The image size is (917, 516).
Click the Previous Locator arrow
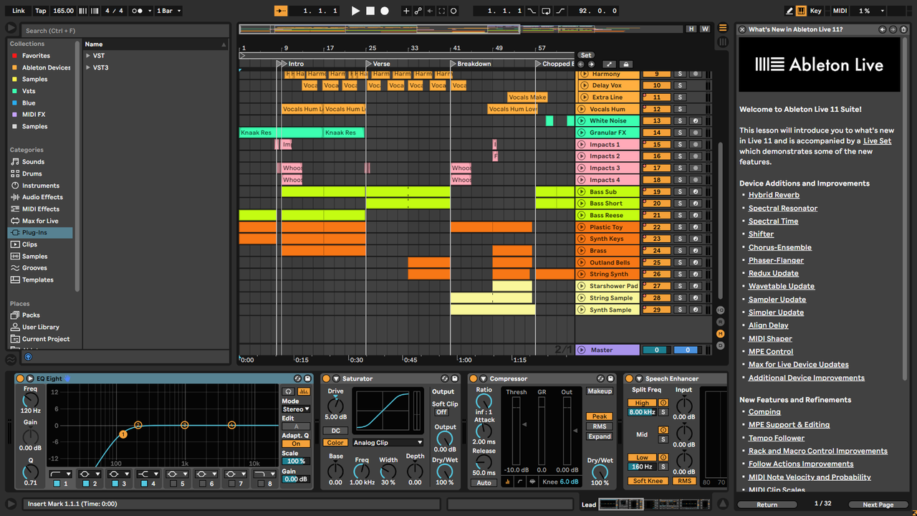pyautogui.click(x=581, y=64)
